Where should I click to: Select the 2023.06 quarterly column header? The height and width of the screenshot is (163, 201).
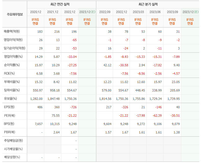click(x=155, y=12)
